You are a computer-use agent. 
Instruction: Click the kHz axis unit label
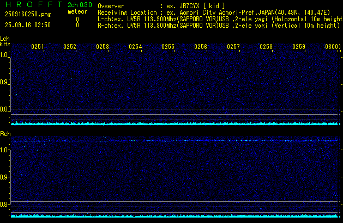[x=5, y=44]
